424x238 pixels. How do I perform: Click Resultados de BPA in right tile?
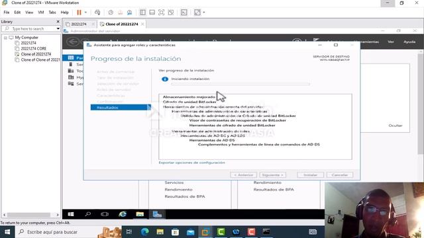coord(274,190)
